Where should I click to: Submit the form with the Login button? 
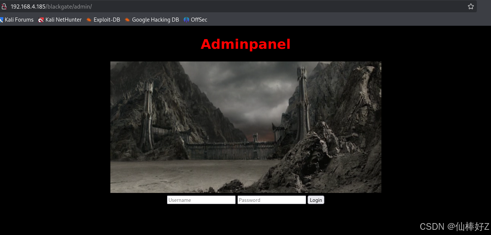(x=316, y=200)
